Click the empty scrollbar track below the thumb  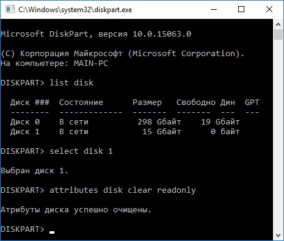coord(278,134)
